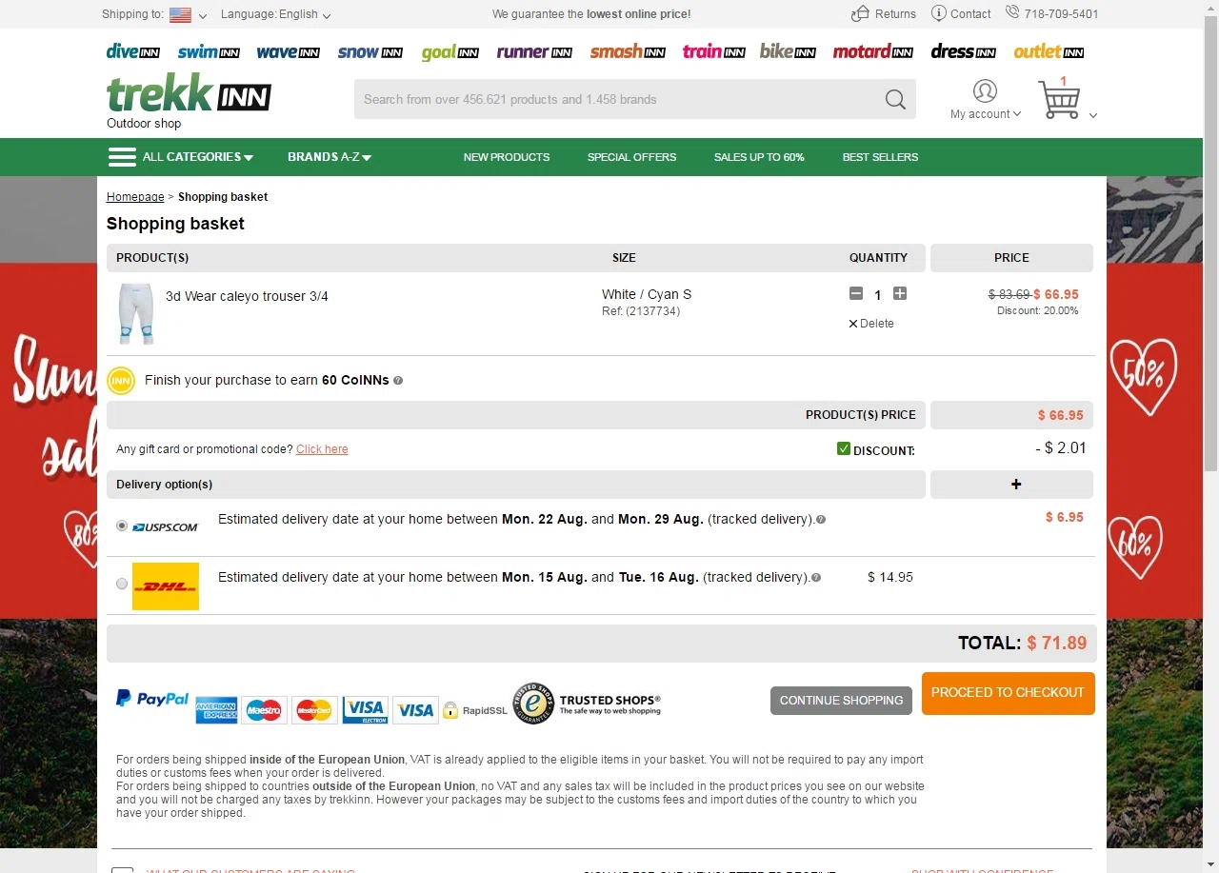Click the phone icon beside 718-709-5401
This screenshot has width=1219, height=873.
(x=1012, y=12)
